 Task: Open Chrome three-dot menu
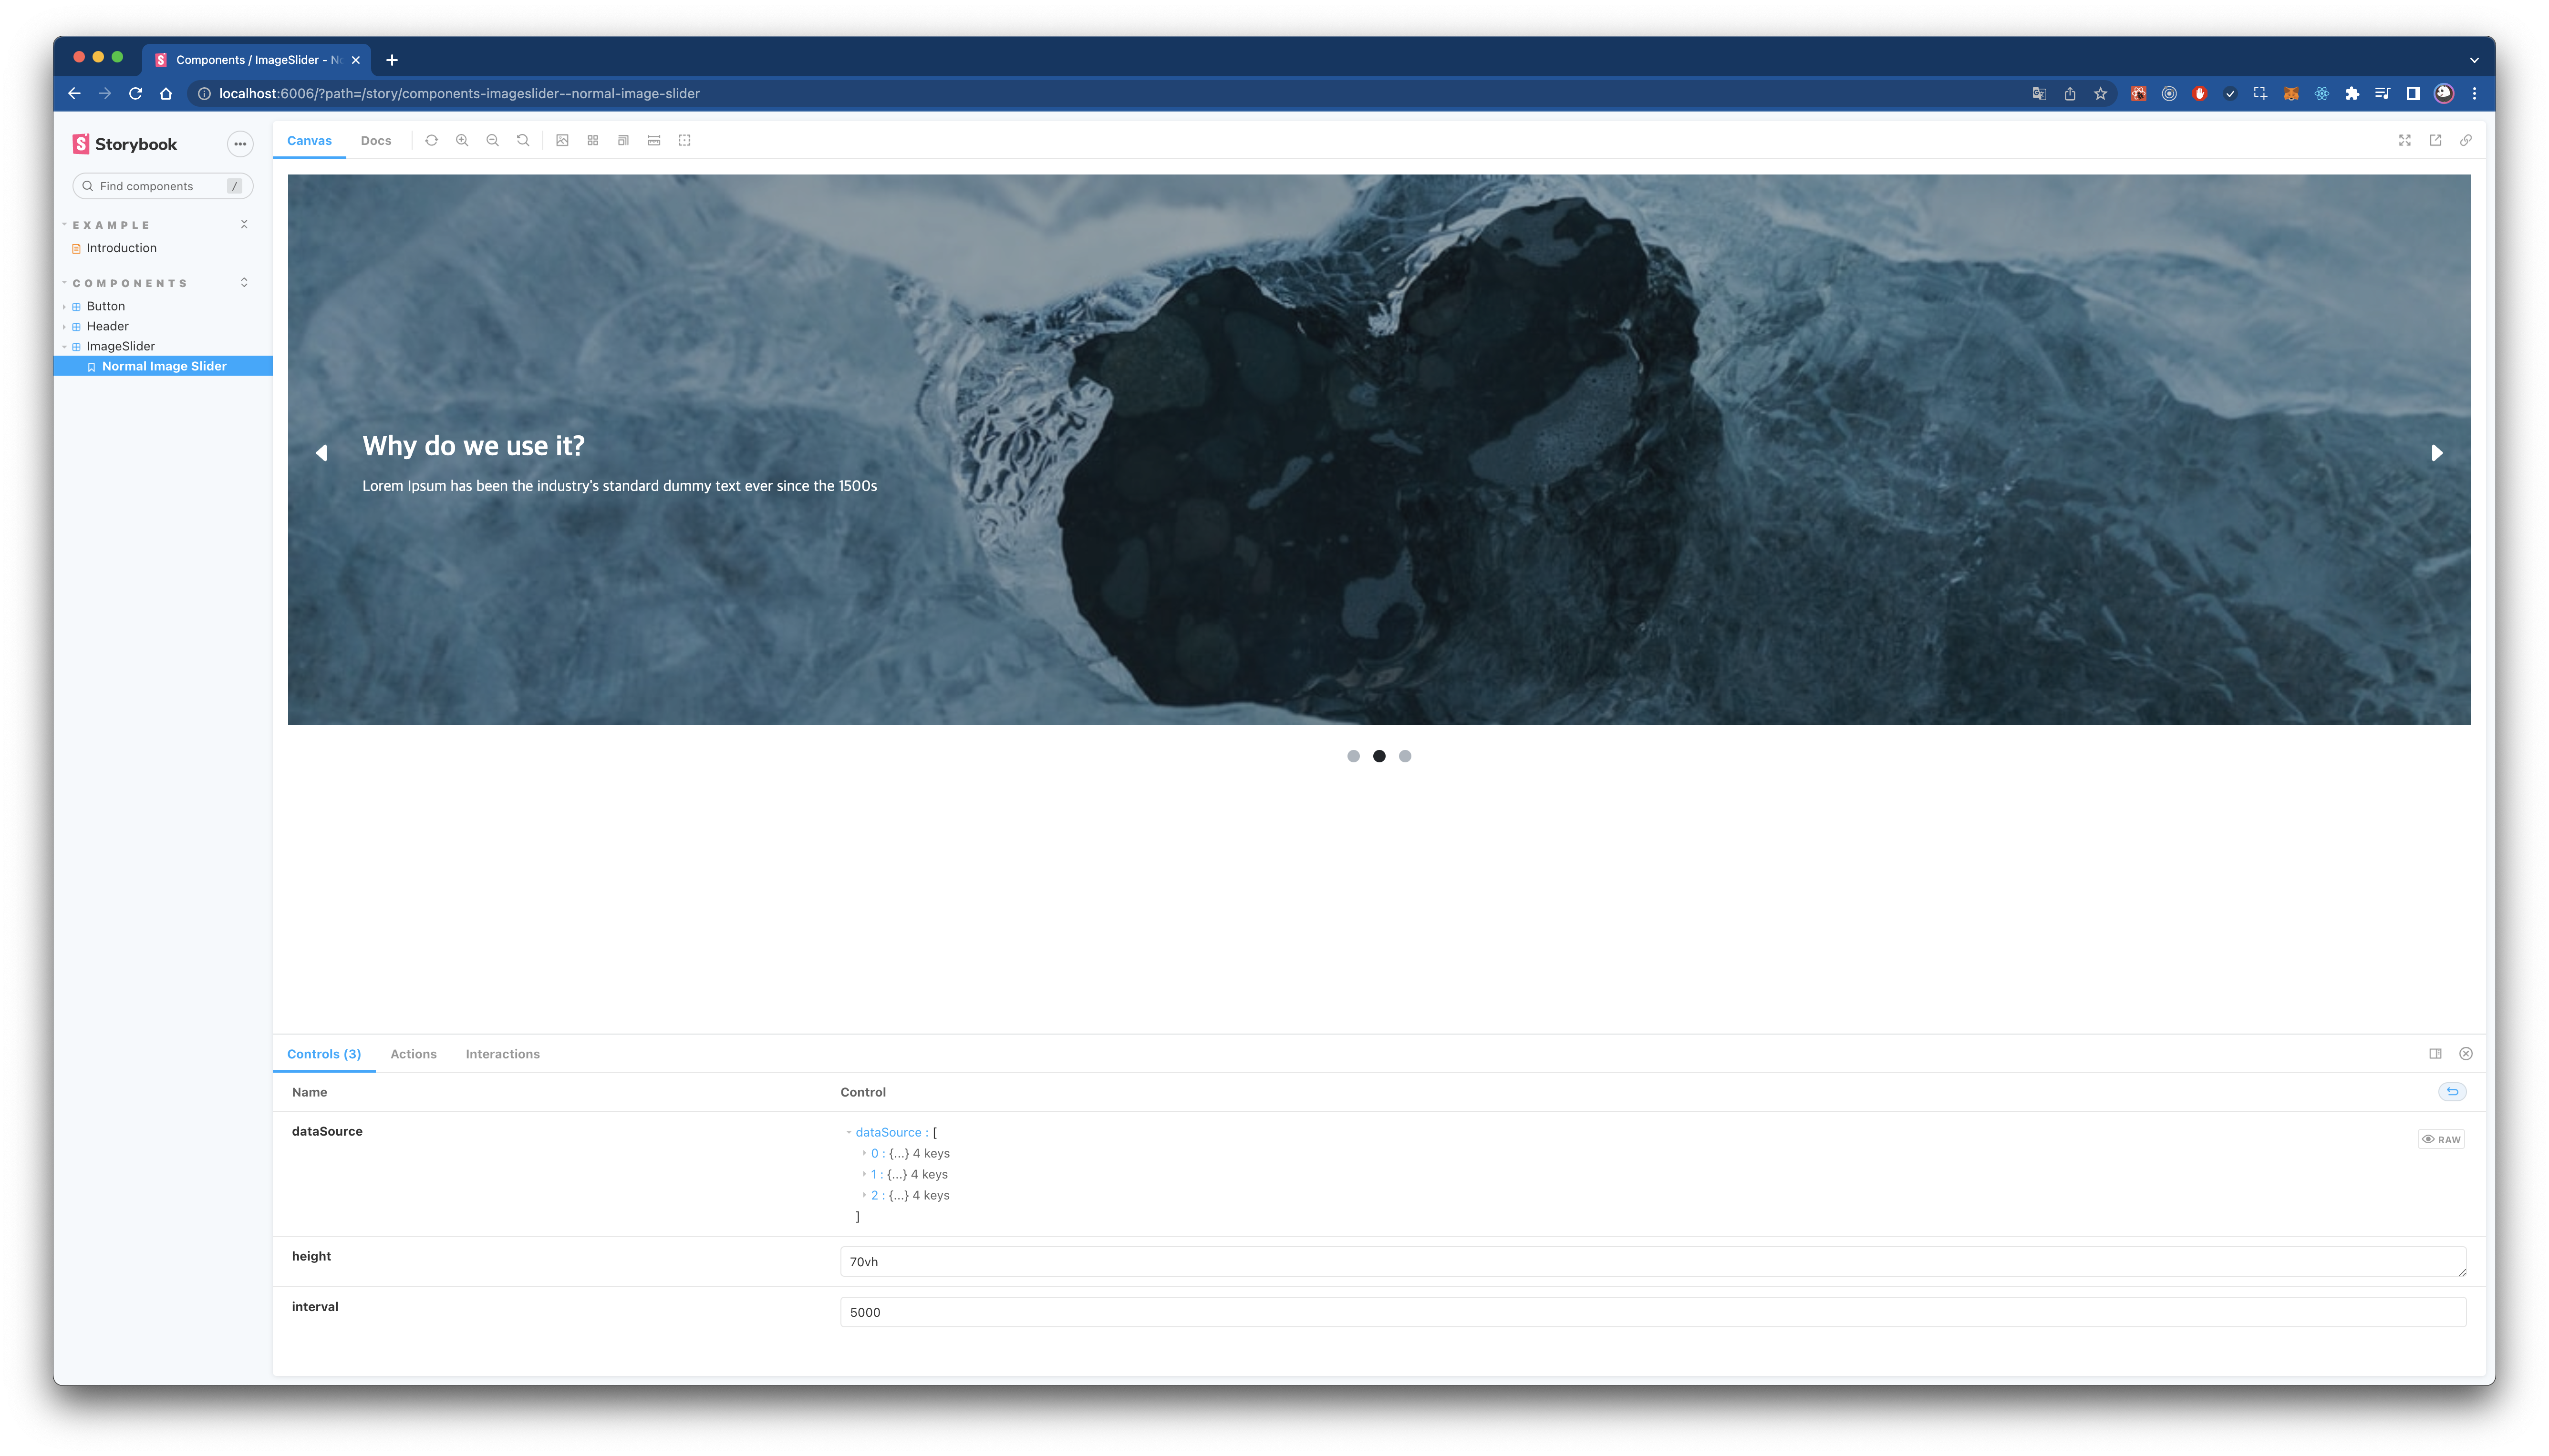click(x=2475, y=94)
